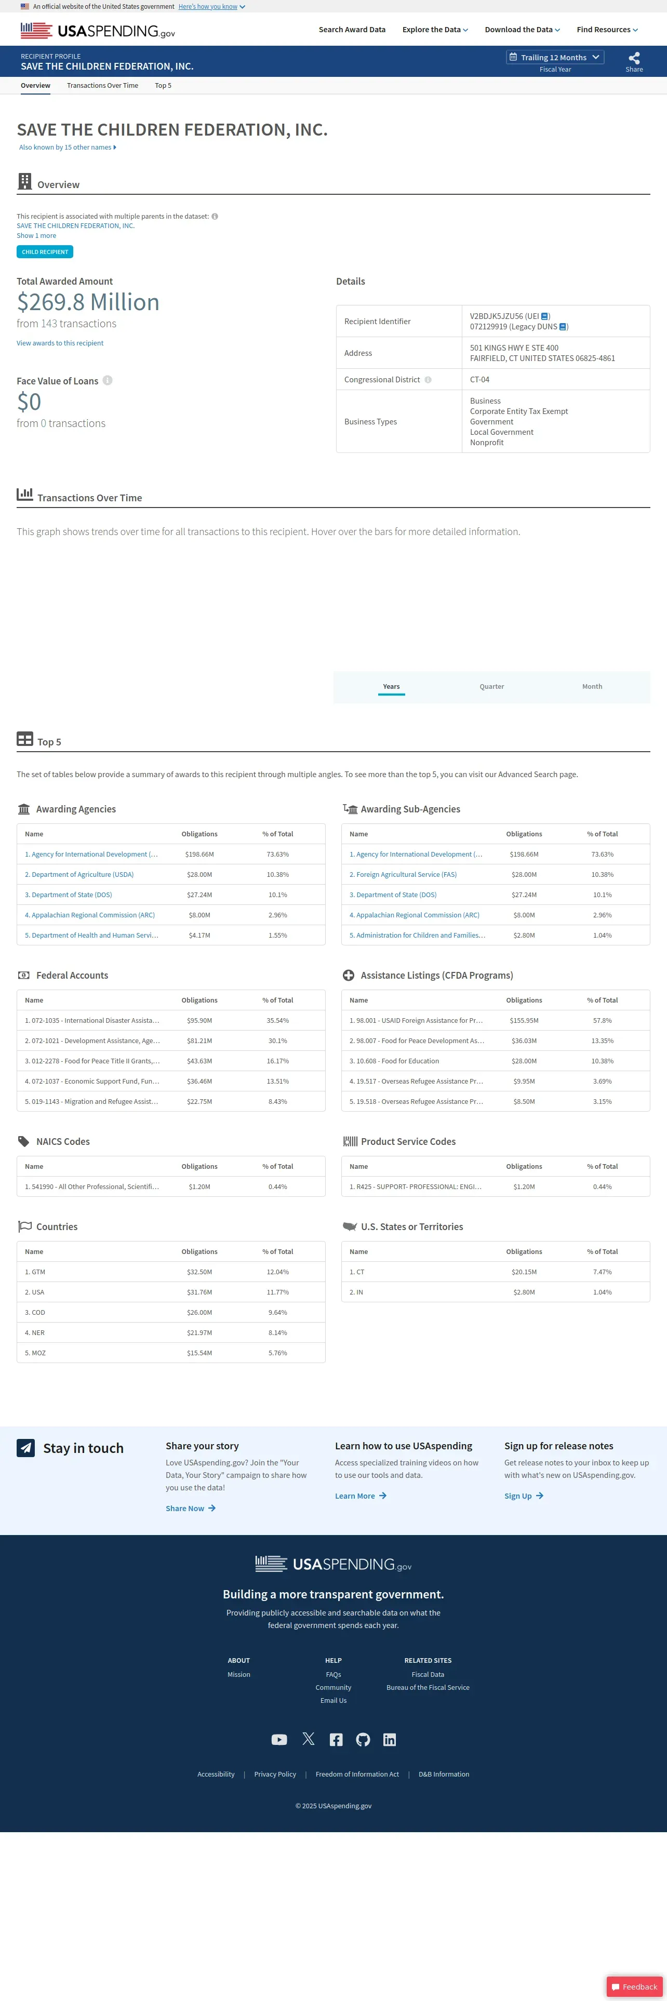Switch the graph to Quarter view
Image resolution: width=667 pixels, height=2001 pixels.
[491, 687]
